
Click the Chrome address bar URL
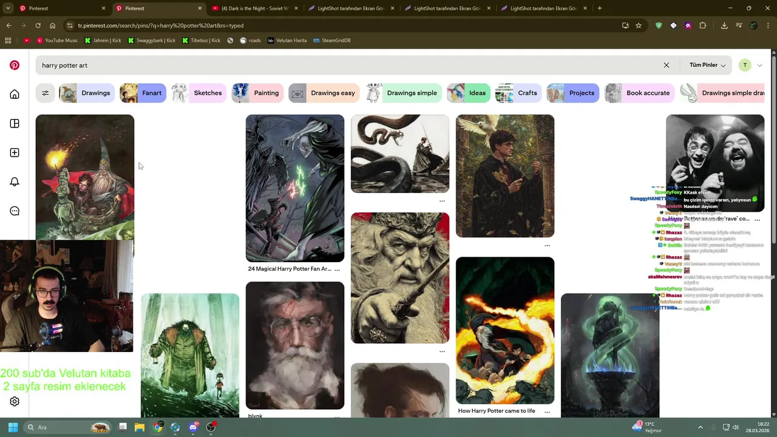coord(161,25)
